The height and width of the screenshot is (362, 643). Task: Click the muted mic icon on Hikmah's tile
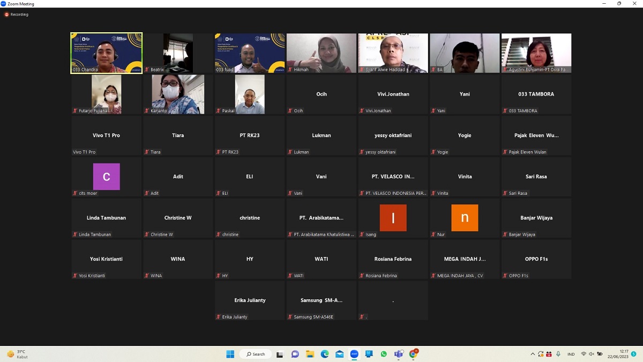point(290,70)
